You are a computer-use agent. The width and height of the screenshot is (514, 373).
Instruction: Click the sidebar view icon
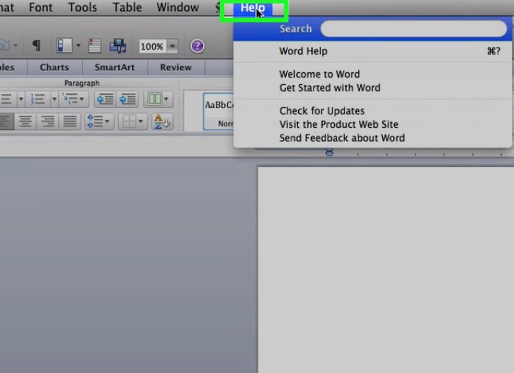click(64, 45)
